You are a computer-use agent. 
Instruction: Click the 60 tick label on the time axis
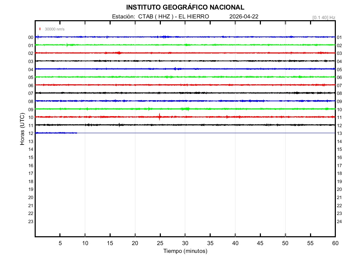click(x=335, y=243)
